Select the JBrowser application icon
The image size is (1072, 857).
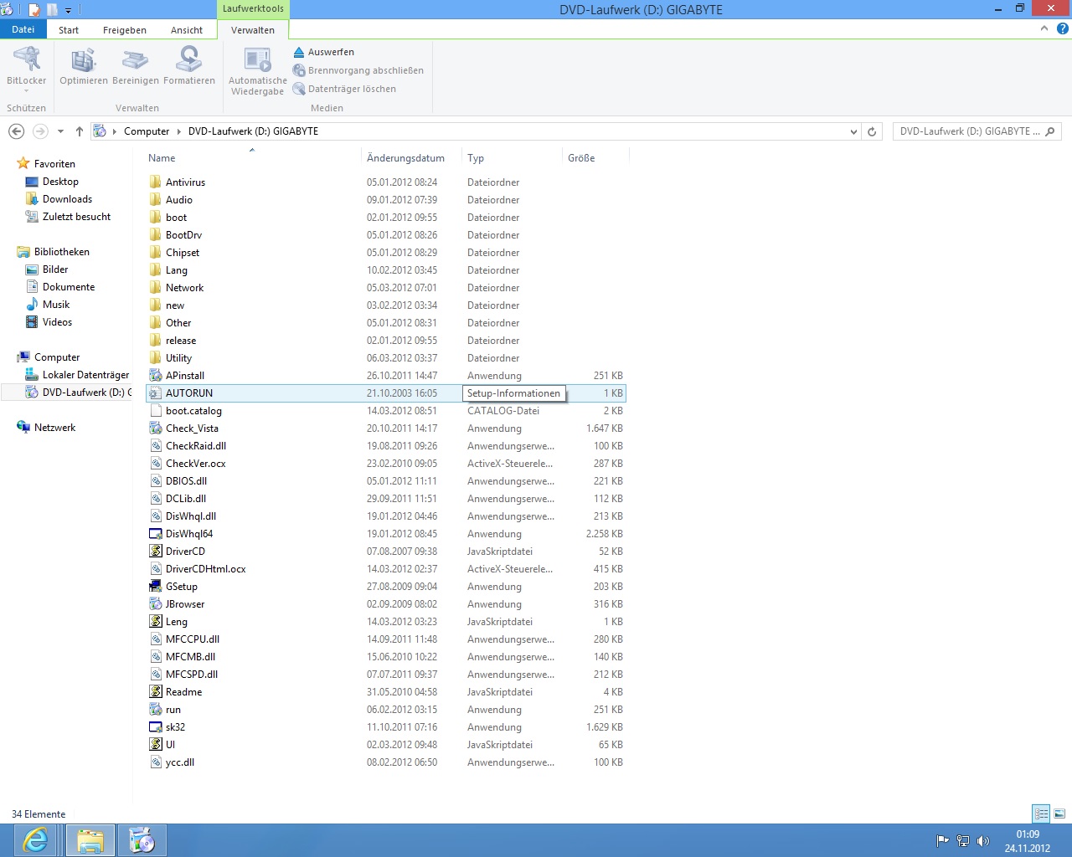tap(156, 603)
